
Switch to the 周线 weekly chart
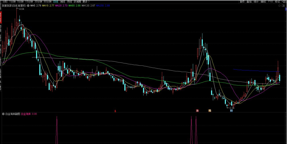(x=63, y=2)
